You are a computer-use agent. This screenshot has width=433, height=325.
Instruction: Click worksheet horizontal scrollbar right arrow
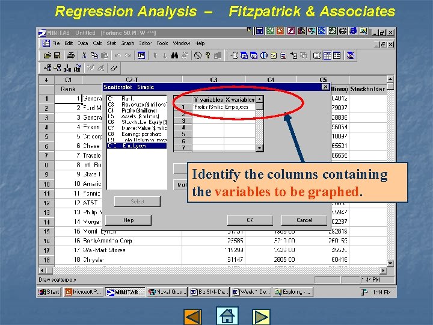click(x=383, y=270)
